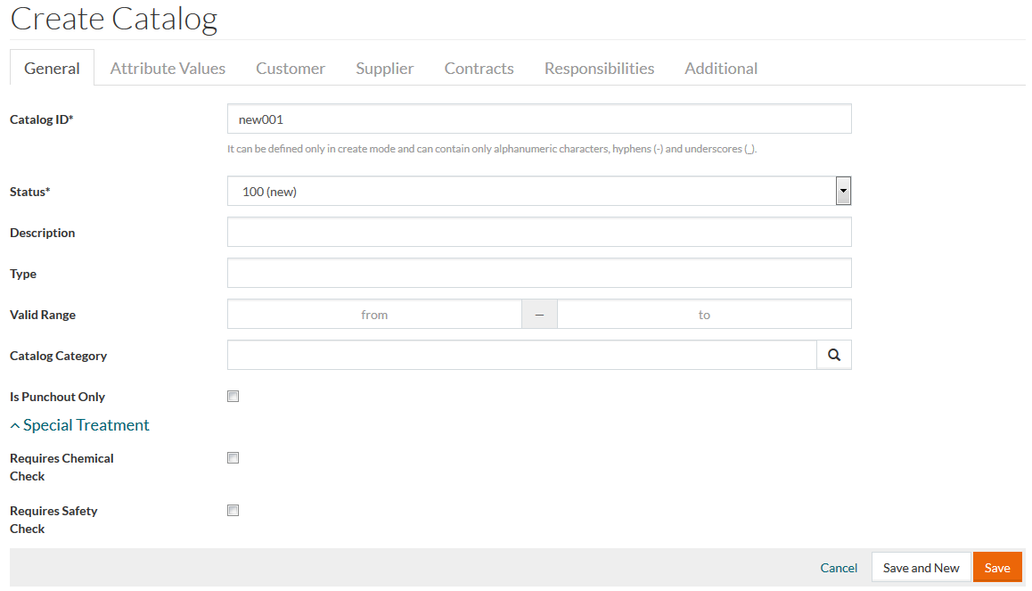Check the Requires Chemical Check box
1032x591 pixels.
233,458
